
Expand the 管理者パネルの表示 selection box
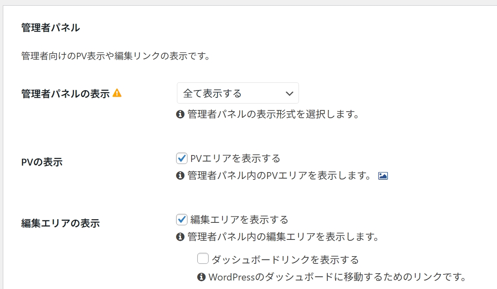238,93
